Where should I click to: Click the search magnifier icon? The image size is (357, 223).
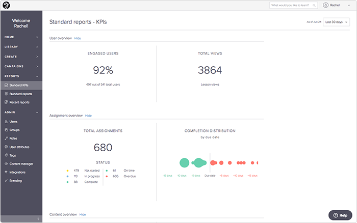click(314, 5)
